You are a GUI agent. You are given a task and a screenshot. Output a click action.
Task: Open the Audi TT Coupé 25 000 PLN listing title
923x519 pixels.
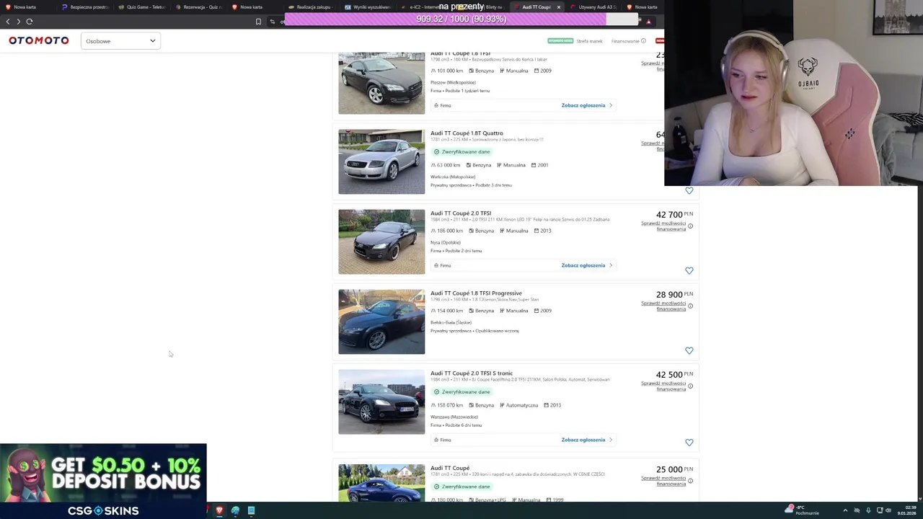(x=450, y=469)
